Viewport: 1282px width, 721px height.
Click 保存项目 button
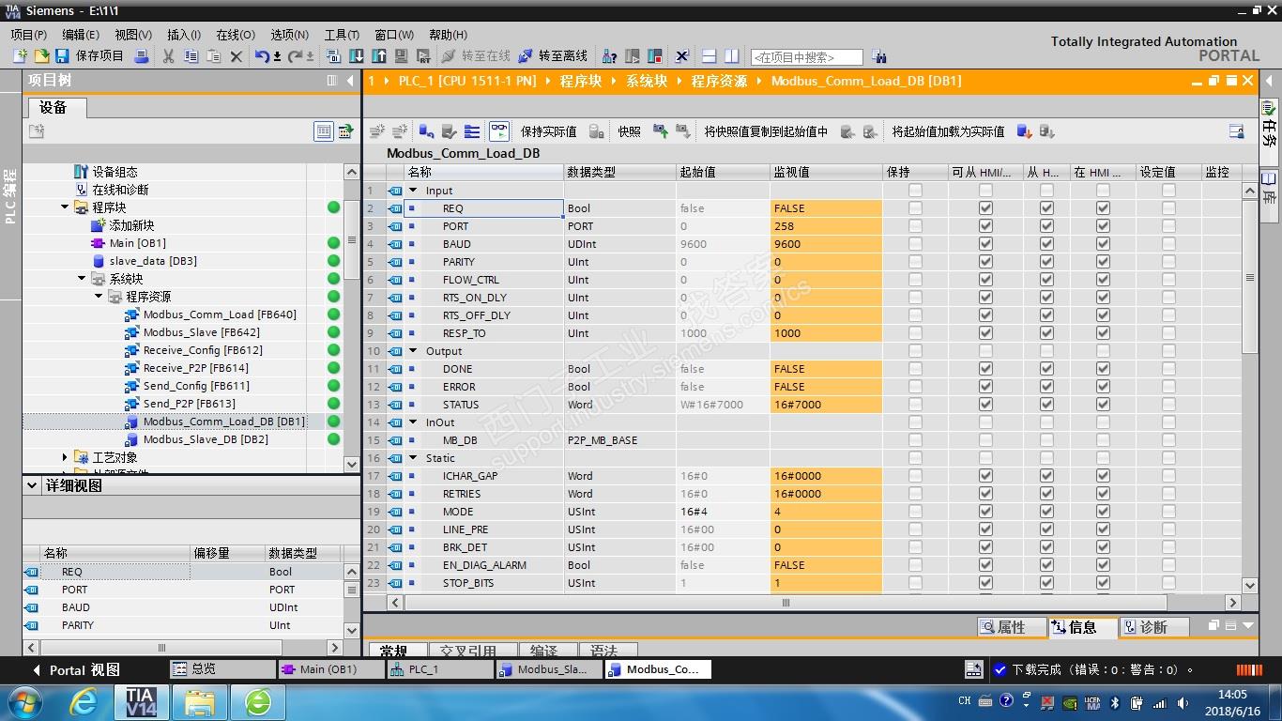(89, 56)
